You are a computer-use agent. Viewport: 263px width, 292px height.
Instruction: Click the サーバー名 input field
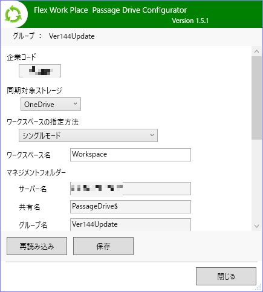pos(131,189)
